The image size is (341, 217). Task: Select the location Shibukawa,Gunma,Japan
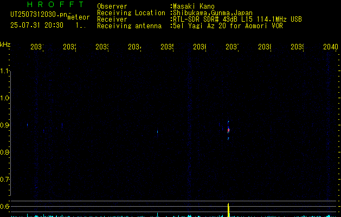pyautogui.click(x=213, y=13)
